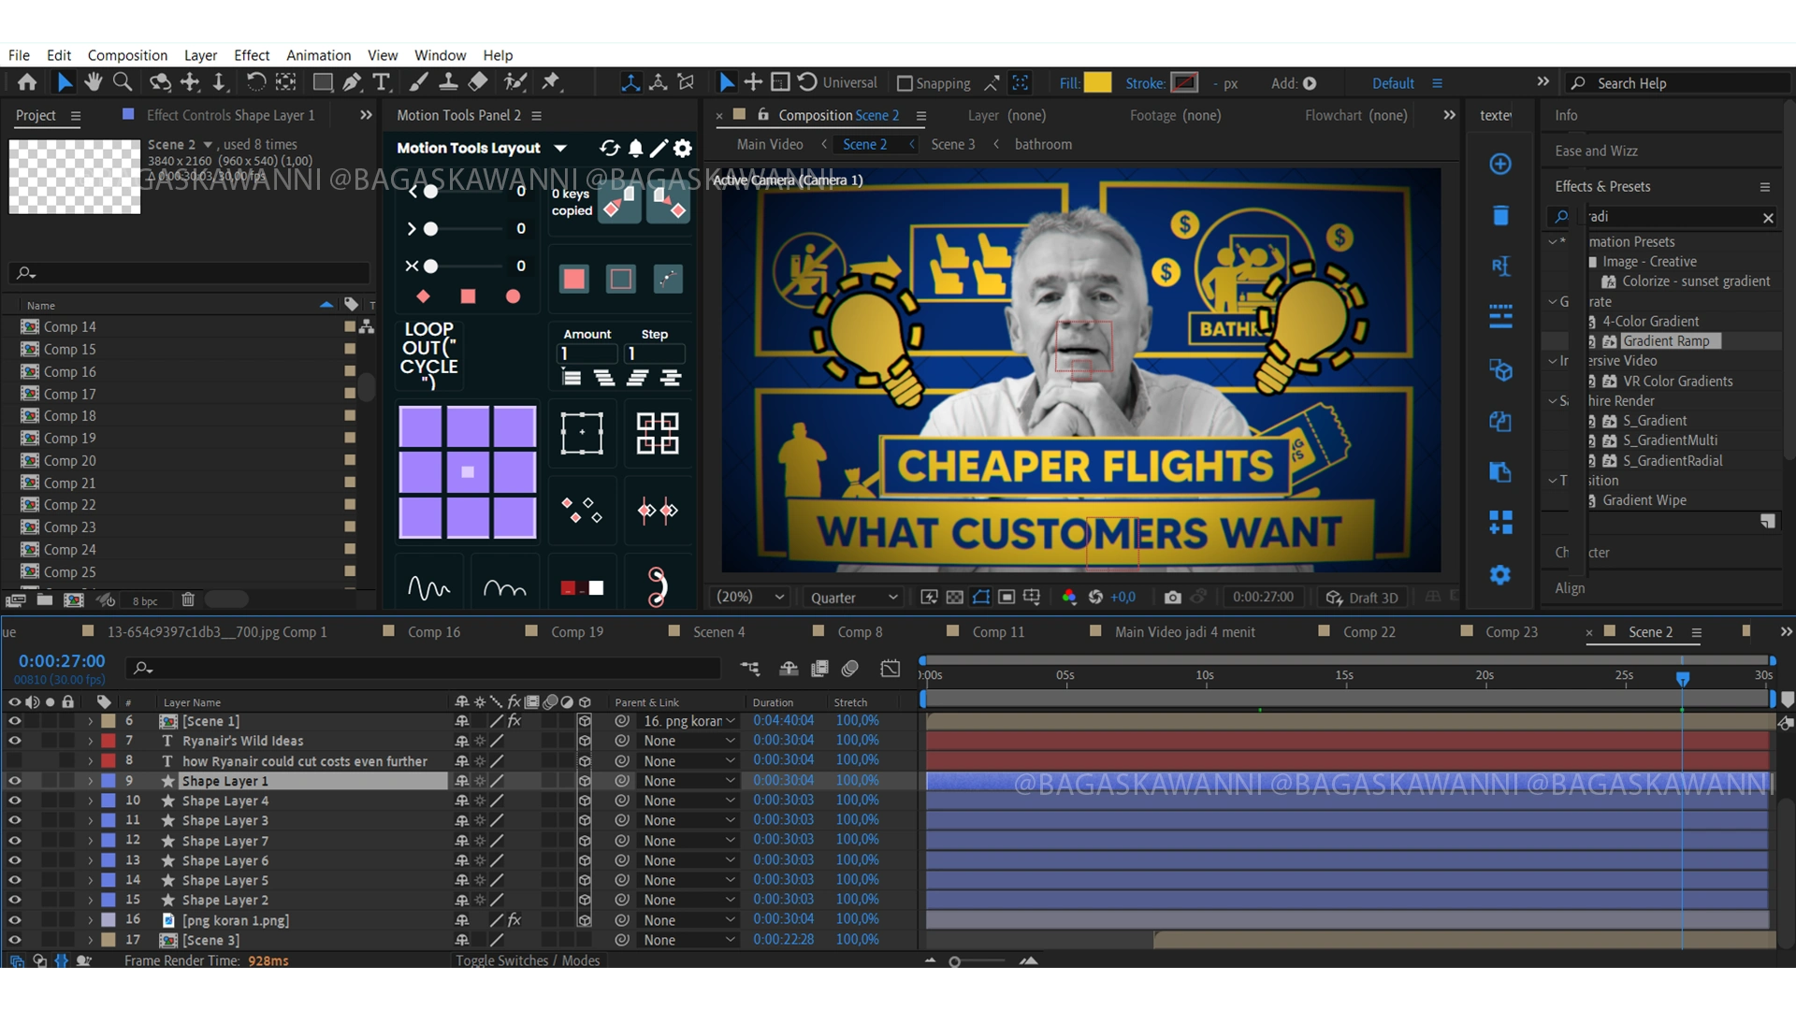
Task: Select the Rectangle shape tool
Action: (x=323, y=82)
